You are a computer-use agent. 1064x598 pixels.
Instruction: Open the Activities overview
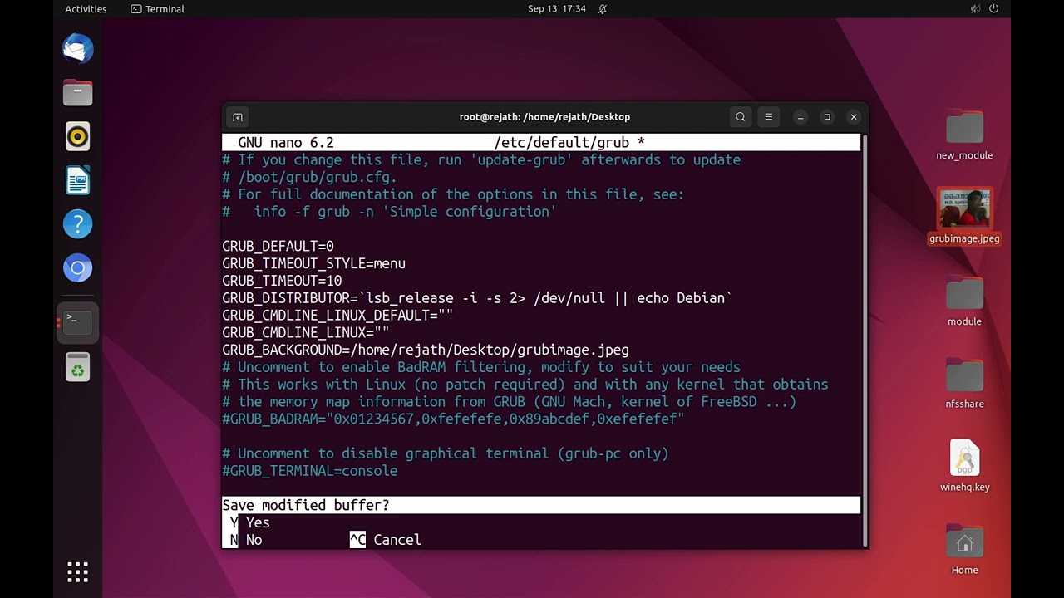[86, 9]
